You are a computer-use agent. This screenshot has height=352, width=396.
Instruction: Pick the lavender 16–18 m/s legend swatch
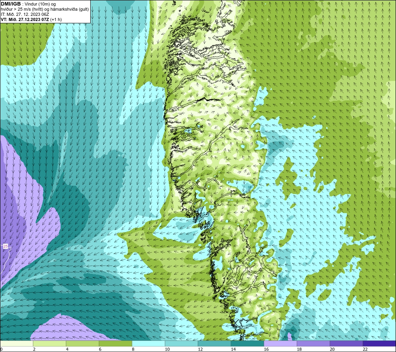tap(280, 343)
